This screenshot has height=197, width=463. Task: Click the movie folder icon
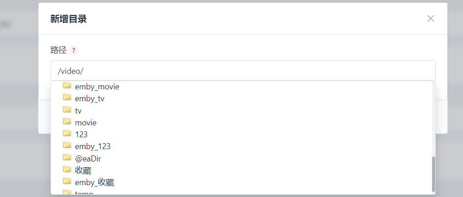pyautogui.click(x=67, y=121)
